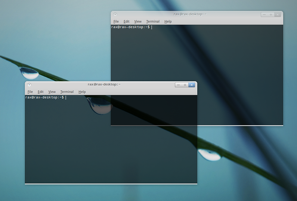The image size is (297, 201).
Task: Open Edit menu in back terminal window
Action: point(127,22)
